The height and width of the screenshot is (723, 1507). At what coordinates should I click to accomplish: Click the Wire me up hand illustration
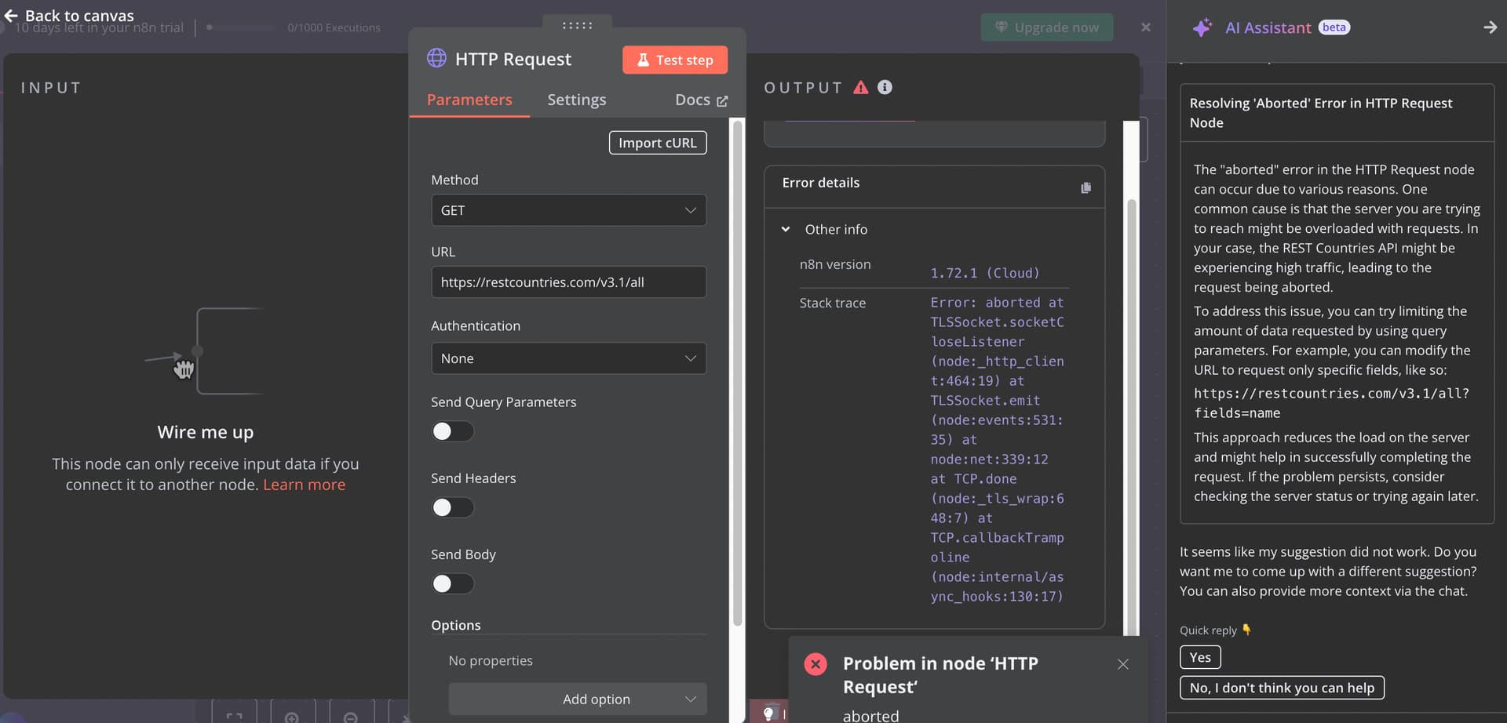[184, 369]
